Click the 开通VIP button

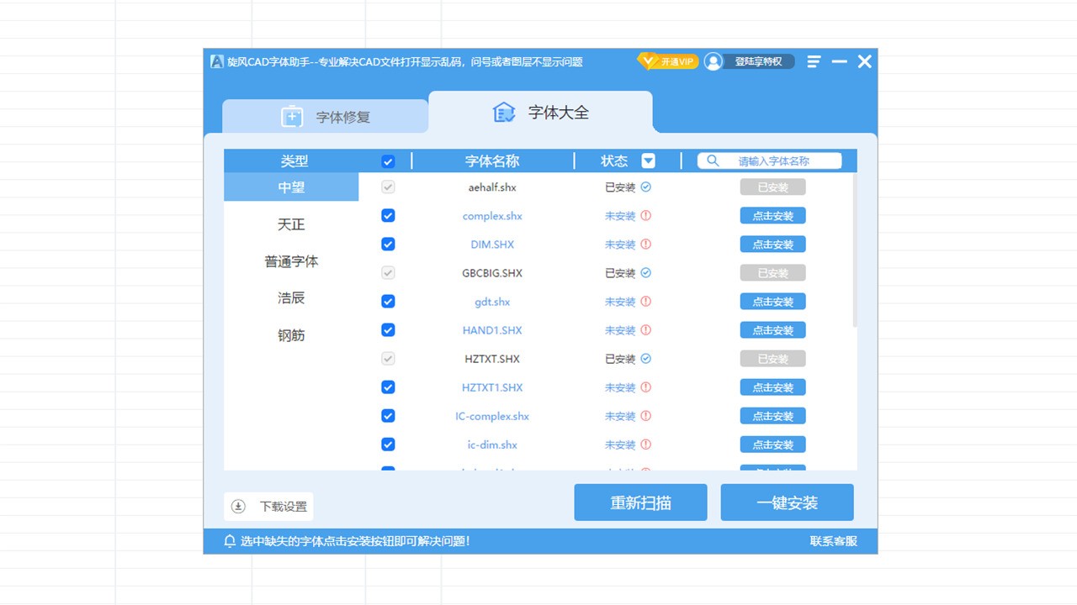click(x=668, y=61)
